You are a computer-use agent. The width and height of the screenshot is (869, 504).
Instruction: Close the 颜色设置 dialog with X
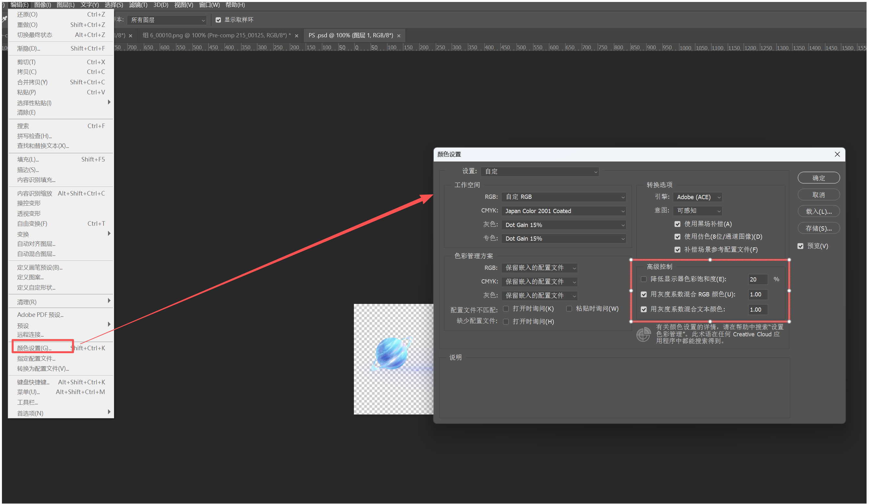(x=837, y=154)
